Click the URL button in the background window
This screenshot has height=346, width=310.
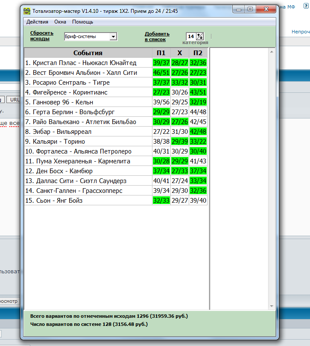14,100
